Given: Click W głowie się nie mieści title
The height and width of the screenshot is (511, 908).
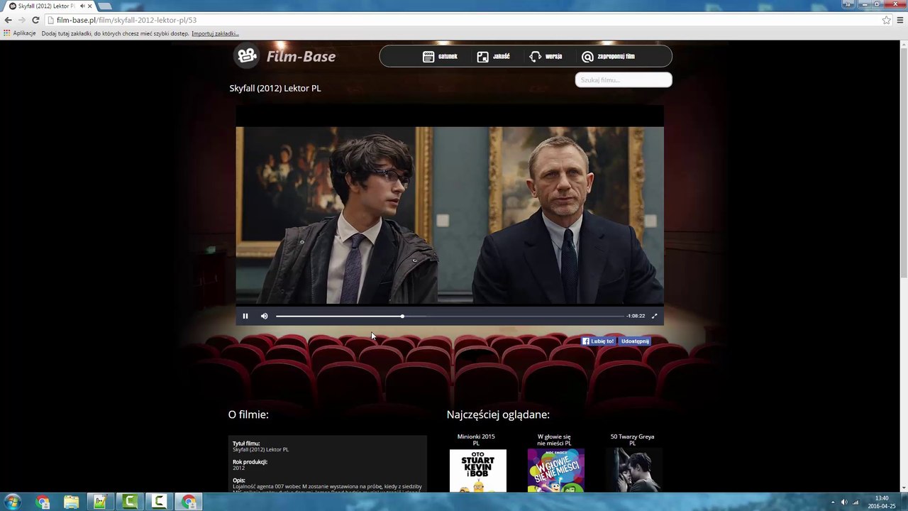Looking at the screenshot, I should click(x=554, y=439).
